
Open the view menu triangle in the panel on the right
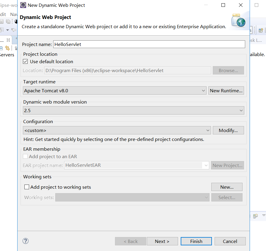click(264, 215)
